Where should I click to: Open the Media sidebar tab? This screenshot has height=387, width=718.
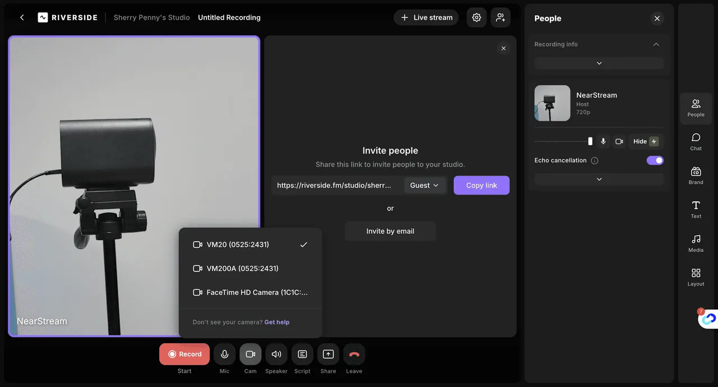(696, 243)
